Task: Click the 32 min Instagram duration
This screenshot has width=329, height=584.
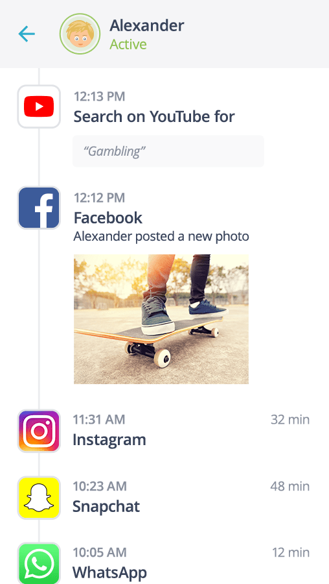Action: (x=290, y=419)
